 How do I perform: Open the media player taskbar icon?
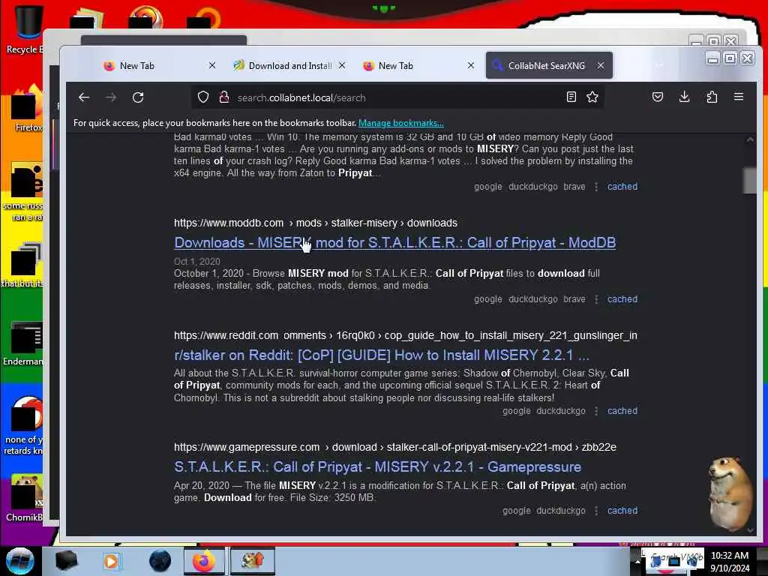pyautogui.click(x=112, y=561)
